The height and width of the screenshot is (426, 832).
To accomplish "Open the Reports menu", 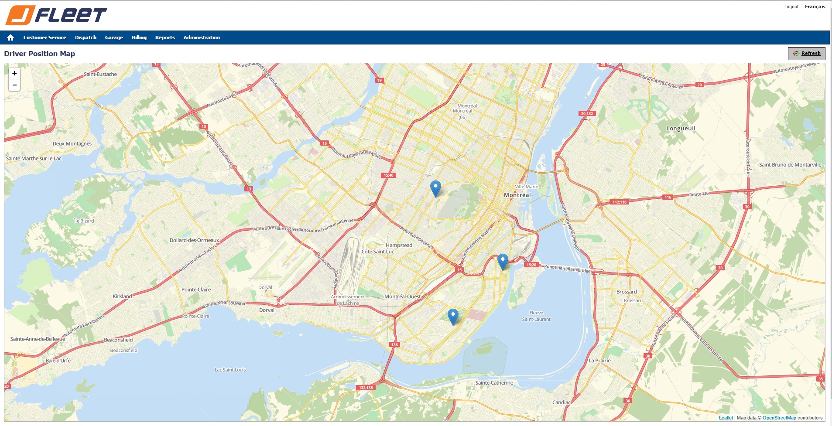I will pos(165,37).
